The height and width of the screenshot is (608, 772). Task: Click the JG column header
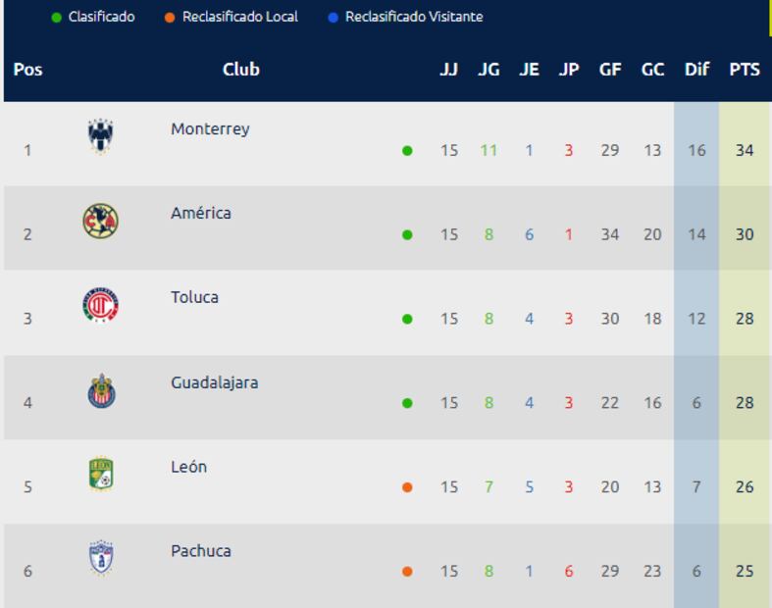(x=489, y=70)
